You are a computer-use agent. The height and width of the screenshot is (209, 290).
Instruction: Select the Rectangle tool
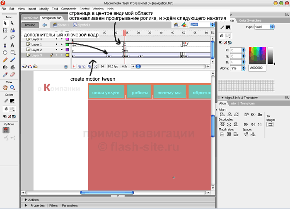12,53
